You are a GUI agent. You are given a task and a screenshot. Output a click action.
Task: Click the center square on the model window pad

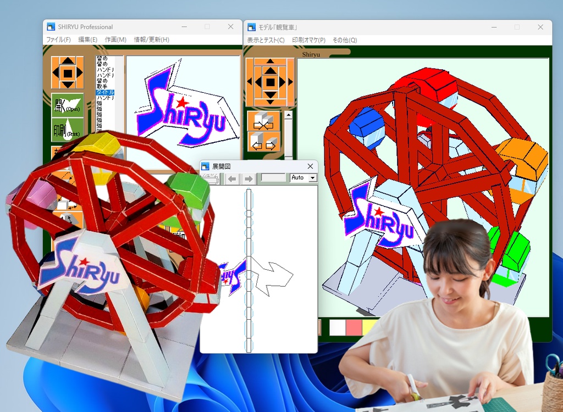(271, 82)
